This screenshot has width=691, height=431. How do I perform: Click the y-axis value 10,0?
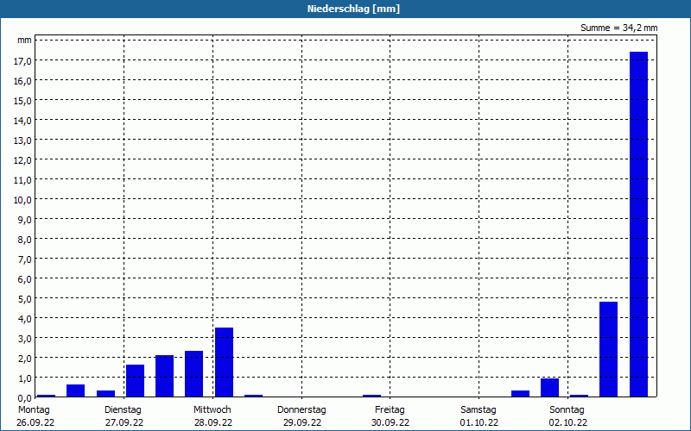click(x=22, y=200)
